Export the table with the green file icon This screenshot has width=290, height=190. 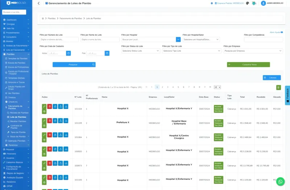[x=278, y=88]
